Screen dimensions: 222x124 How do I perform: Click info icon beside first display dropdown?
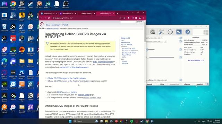coord(181,38)
